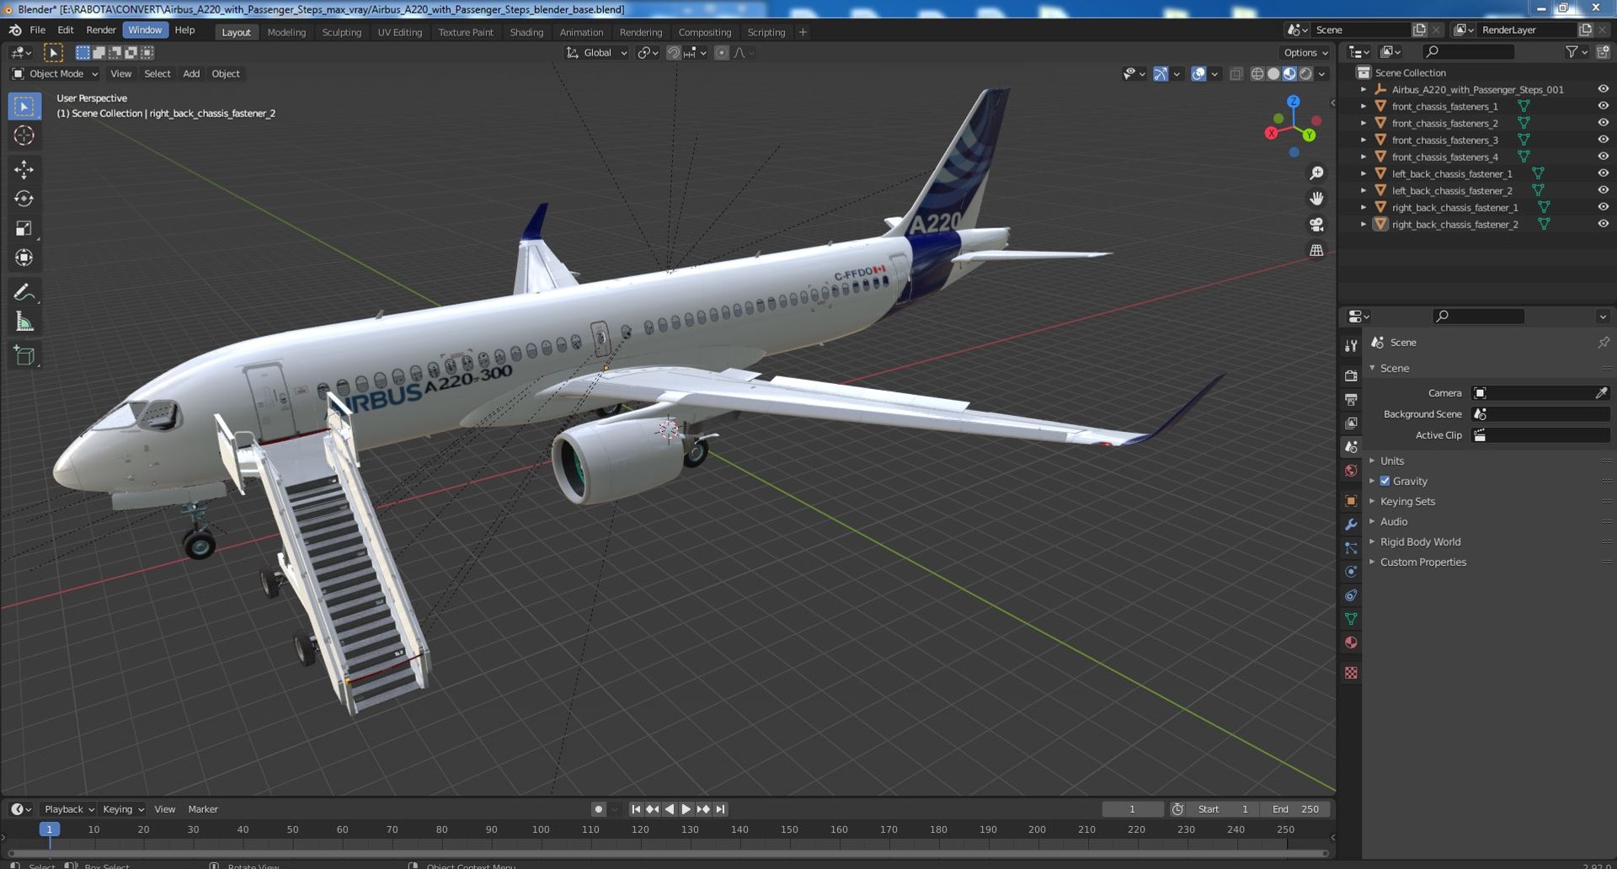Open Object Data properties tab

1351,619
